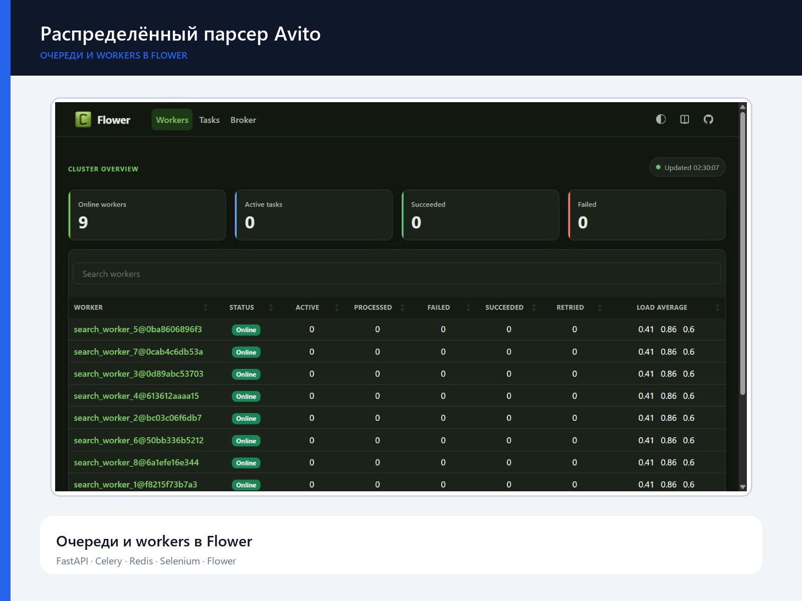This screenshot has height=601, width=802.
Task: Open worker search_worker_6@50bb336b5212
Action: click(139, 441)
